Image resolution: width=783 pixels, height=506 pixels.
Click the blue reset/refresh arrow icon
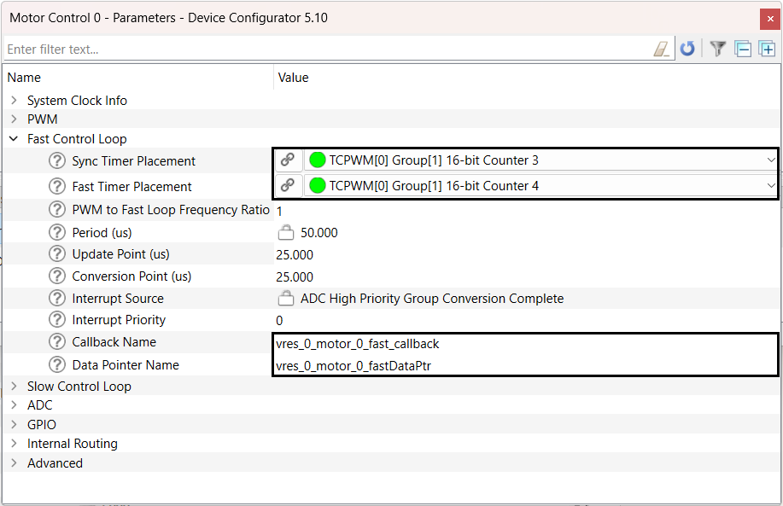(x=687, y=49)
